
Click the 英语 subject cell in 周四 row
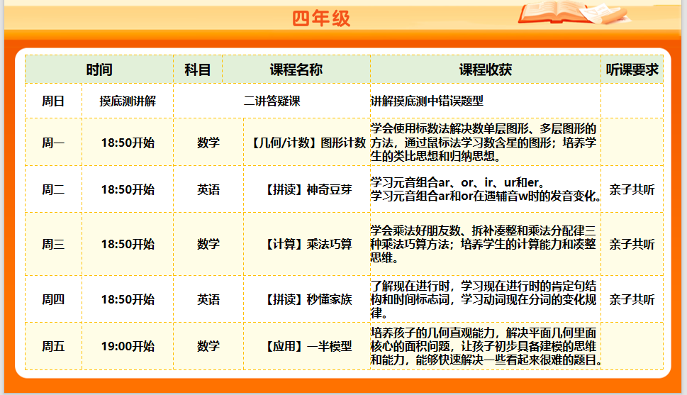[208, 299]
